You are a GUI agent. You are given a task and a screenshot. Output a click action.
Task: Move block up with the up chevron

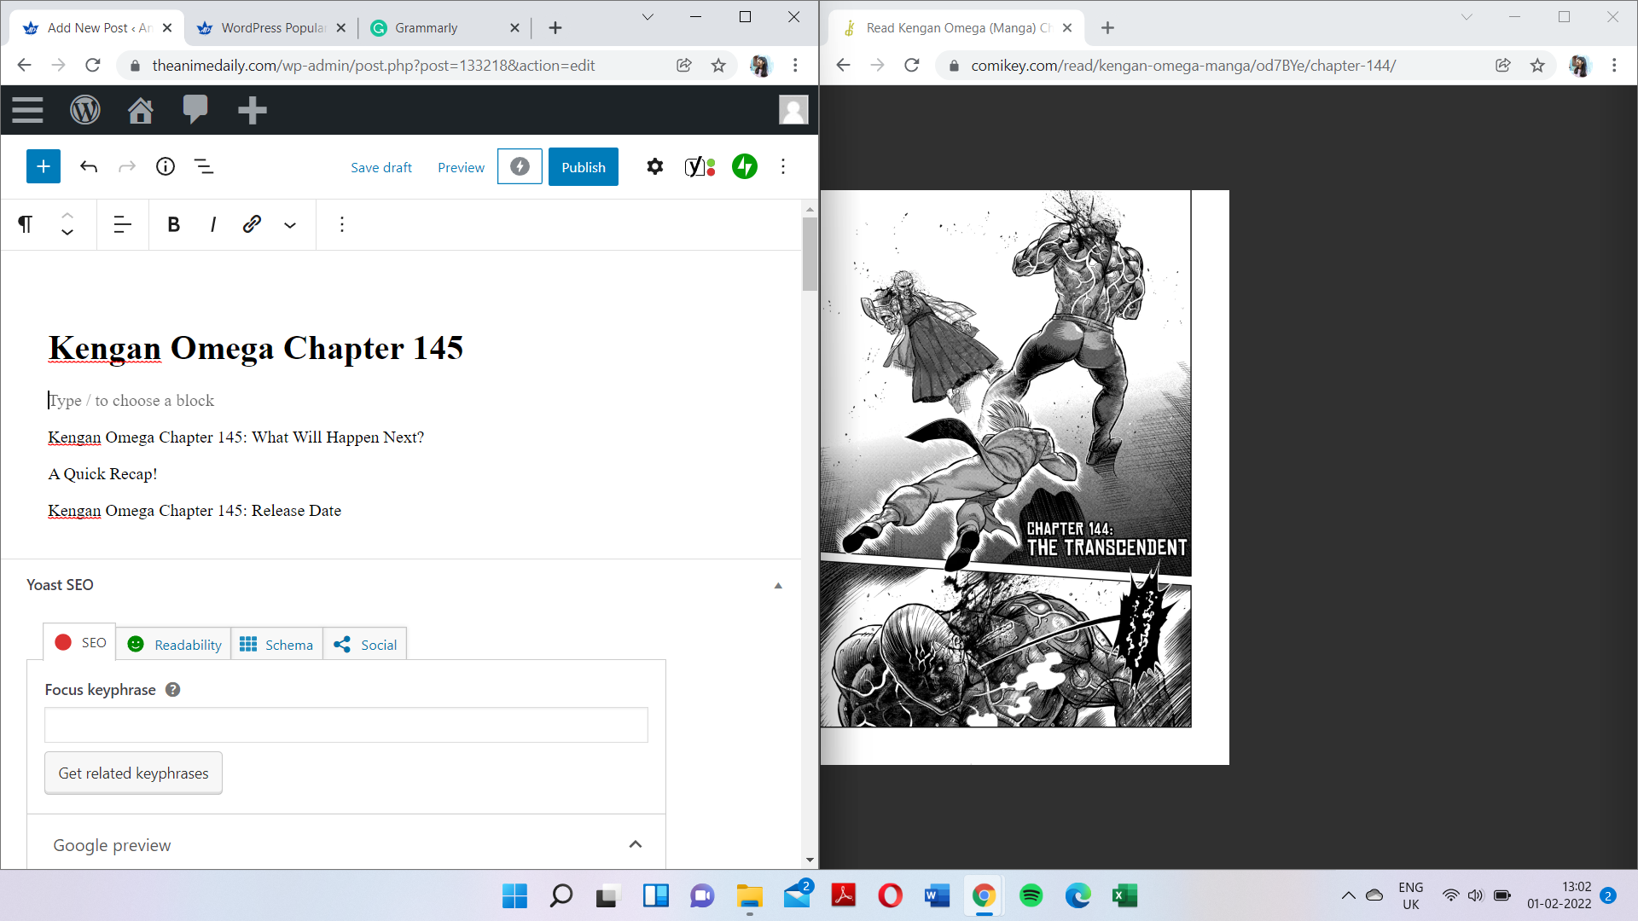point(67,216)
